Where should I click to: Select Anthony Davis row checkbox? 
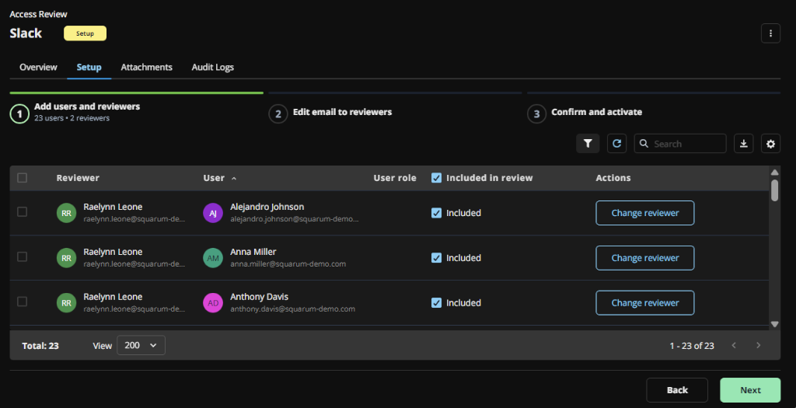22,302
